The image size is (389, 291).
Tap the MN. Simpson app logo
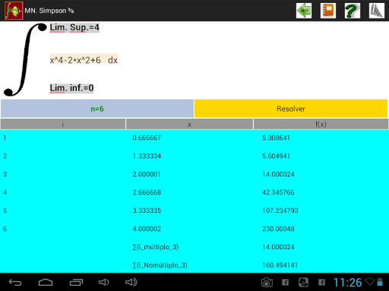(x=14, y=11)
